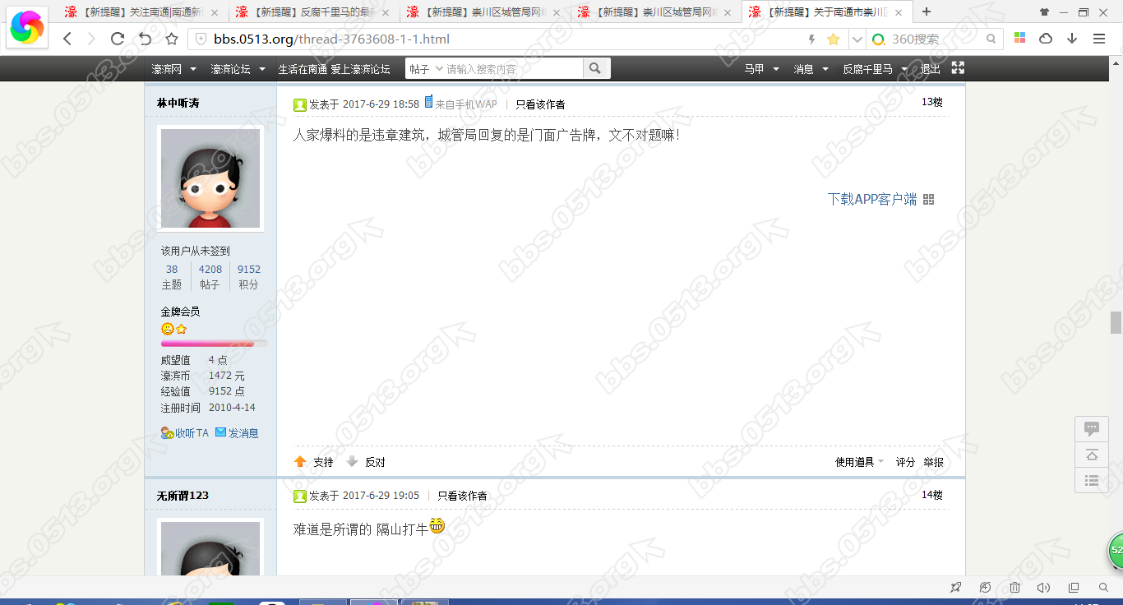Click the forum search magnifier button
The height and width of the screenshot is (605, 1123).
click(596, 69)
